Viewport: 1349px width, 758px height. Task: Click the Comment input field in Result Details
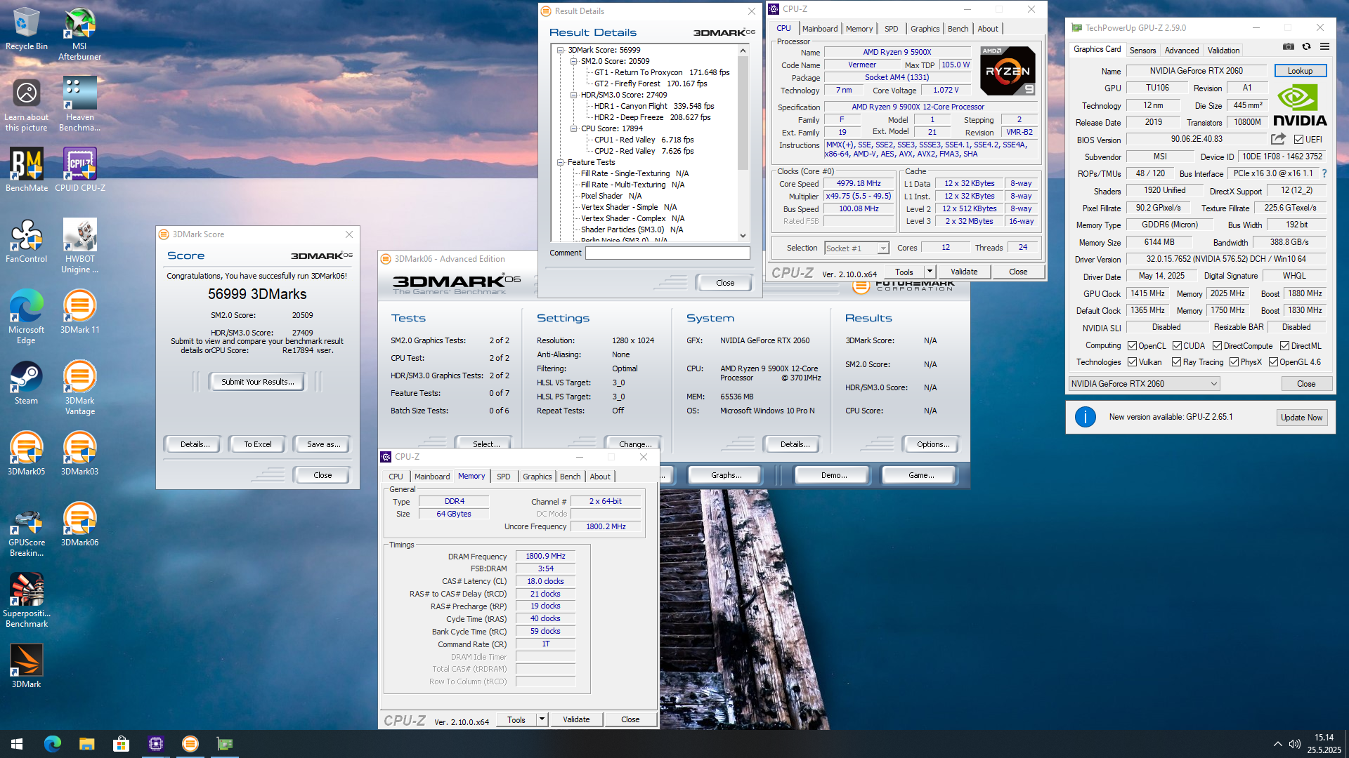[667, 253]
